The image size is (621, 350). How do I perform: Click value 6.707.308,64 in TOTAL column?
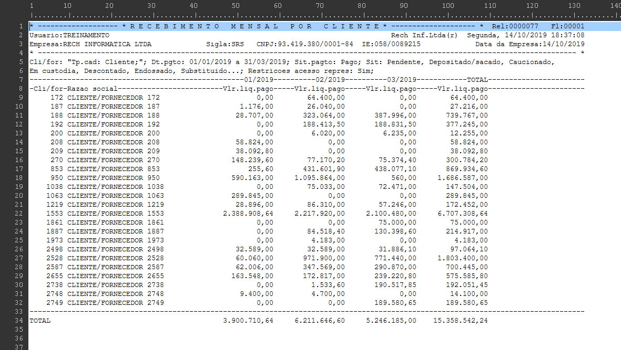coord(463,214)
